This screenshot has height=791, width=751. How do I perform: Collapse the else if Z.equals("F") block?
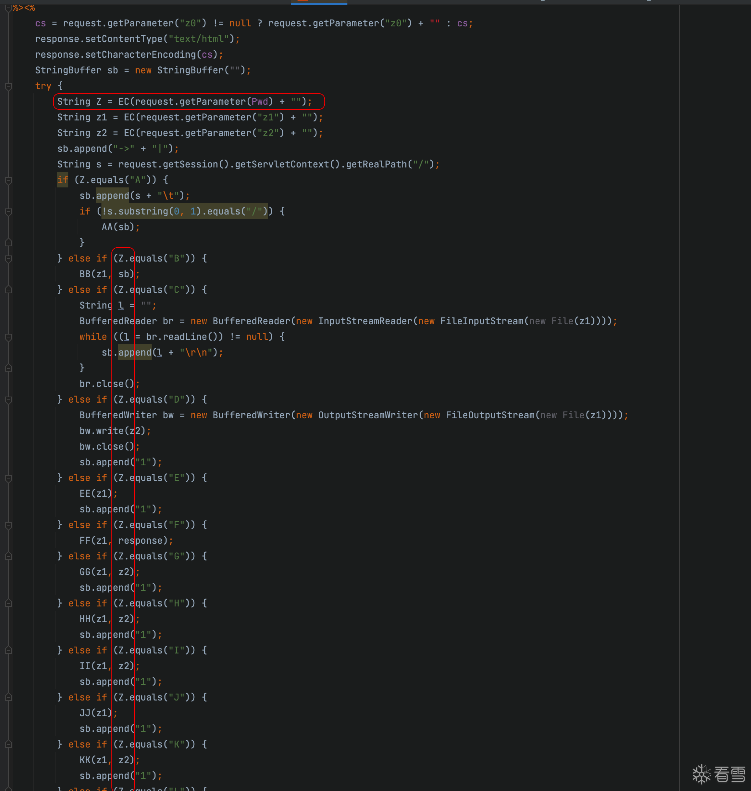click(x=9, y=525)
